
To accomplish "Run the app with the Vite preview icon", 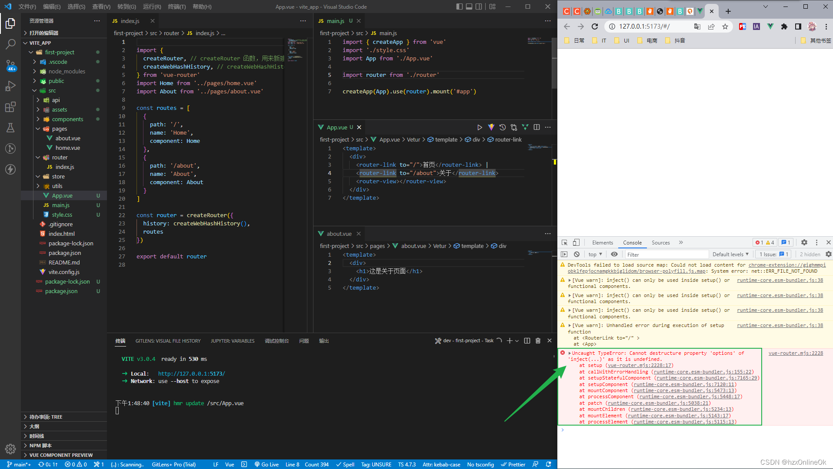I will click(x=491, y=127).
